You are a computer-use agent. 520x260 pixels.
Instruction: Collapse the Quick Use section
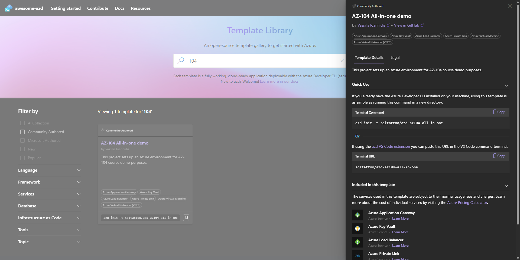point(506,85)
